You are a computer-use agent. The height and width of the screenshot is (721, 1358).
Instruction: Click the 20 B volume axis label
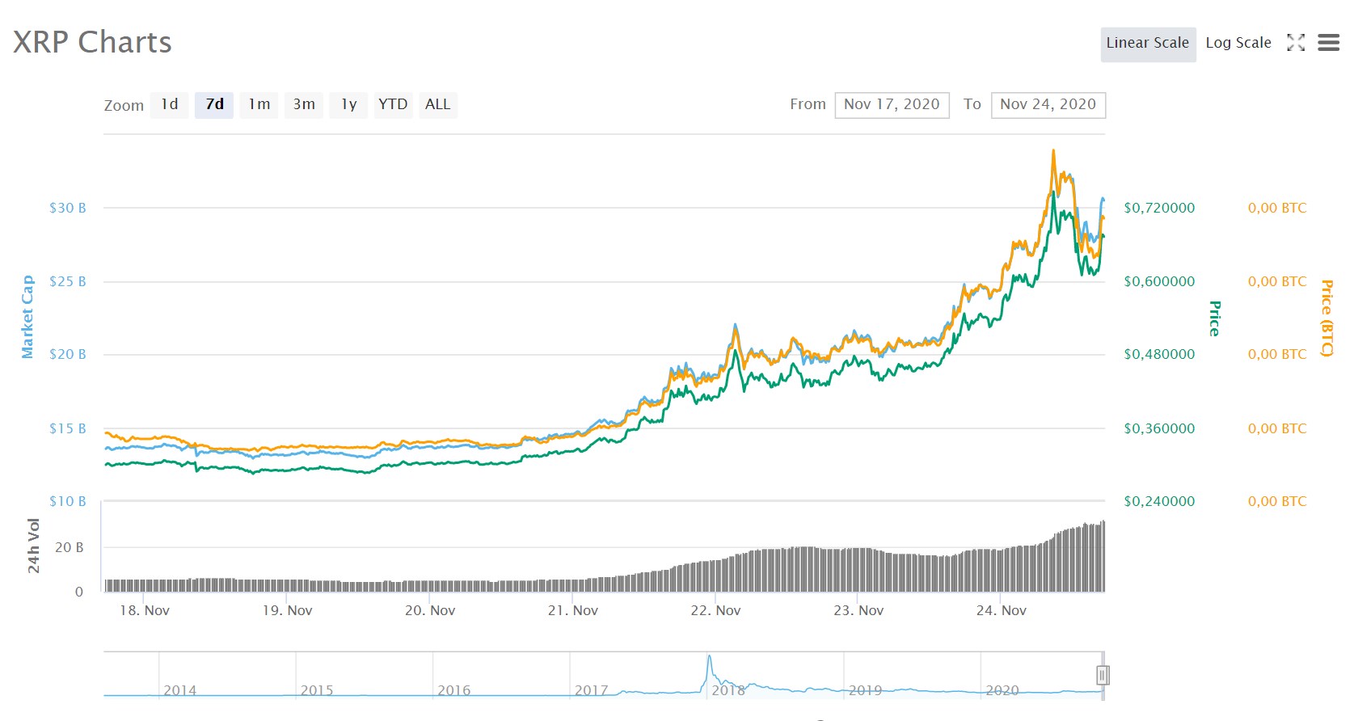(70, 547)
